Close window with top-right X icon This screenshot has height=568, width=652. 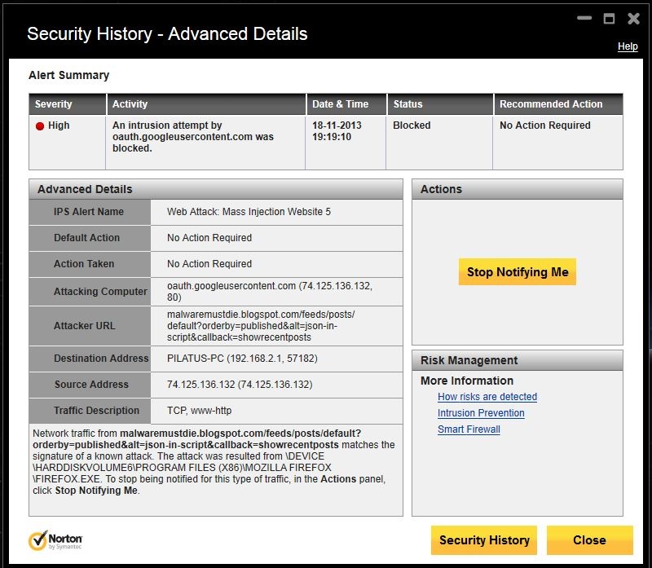(633, 18)
